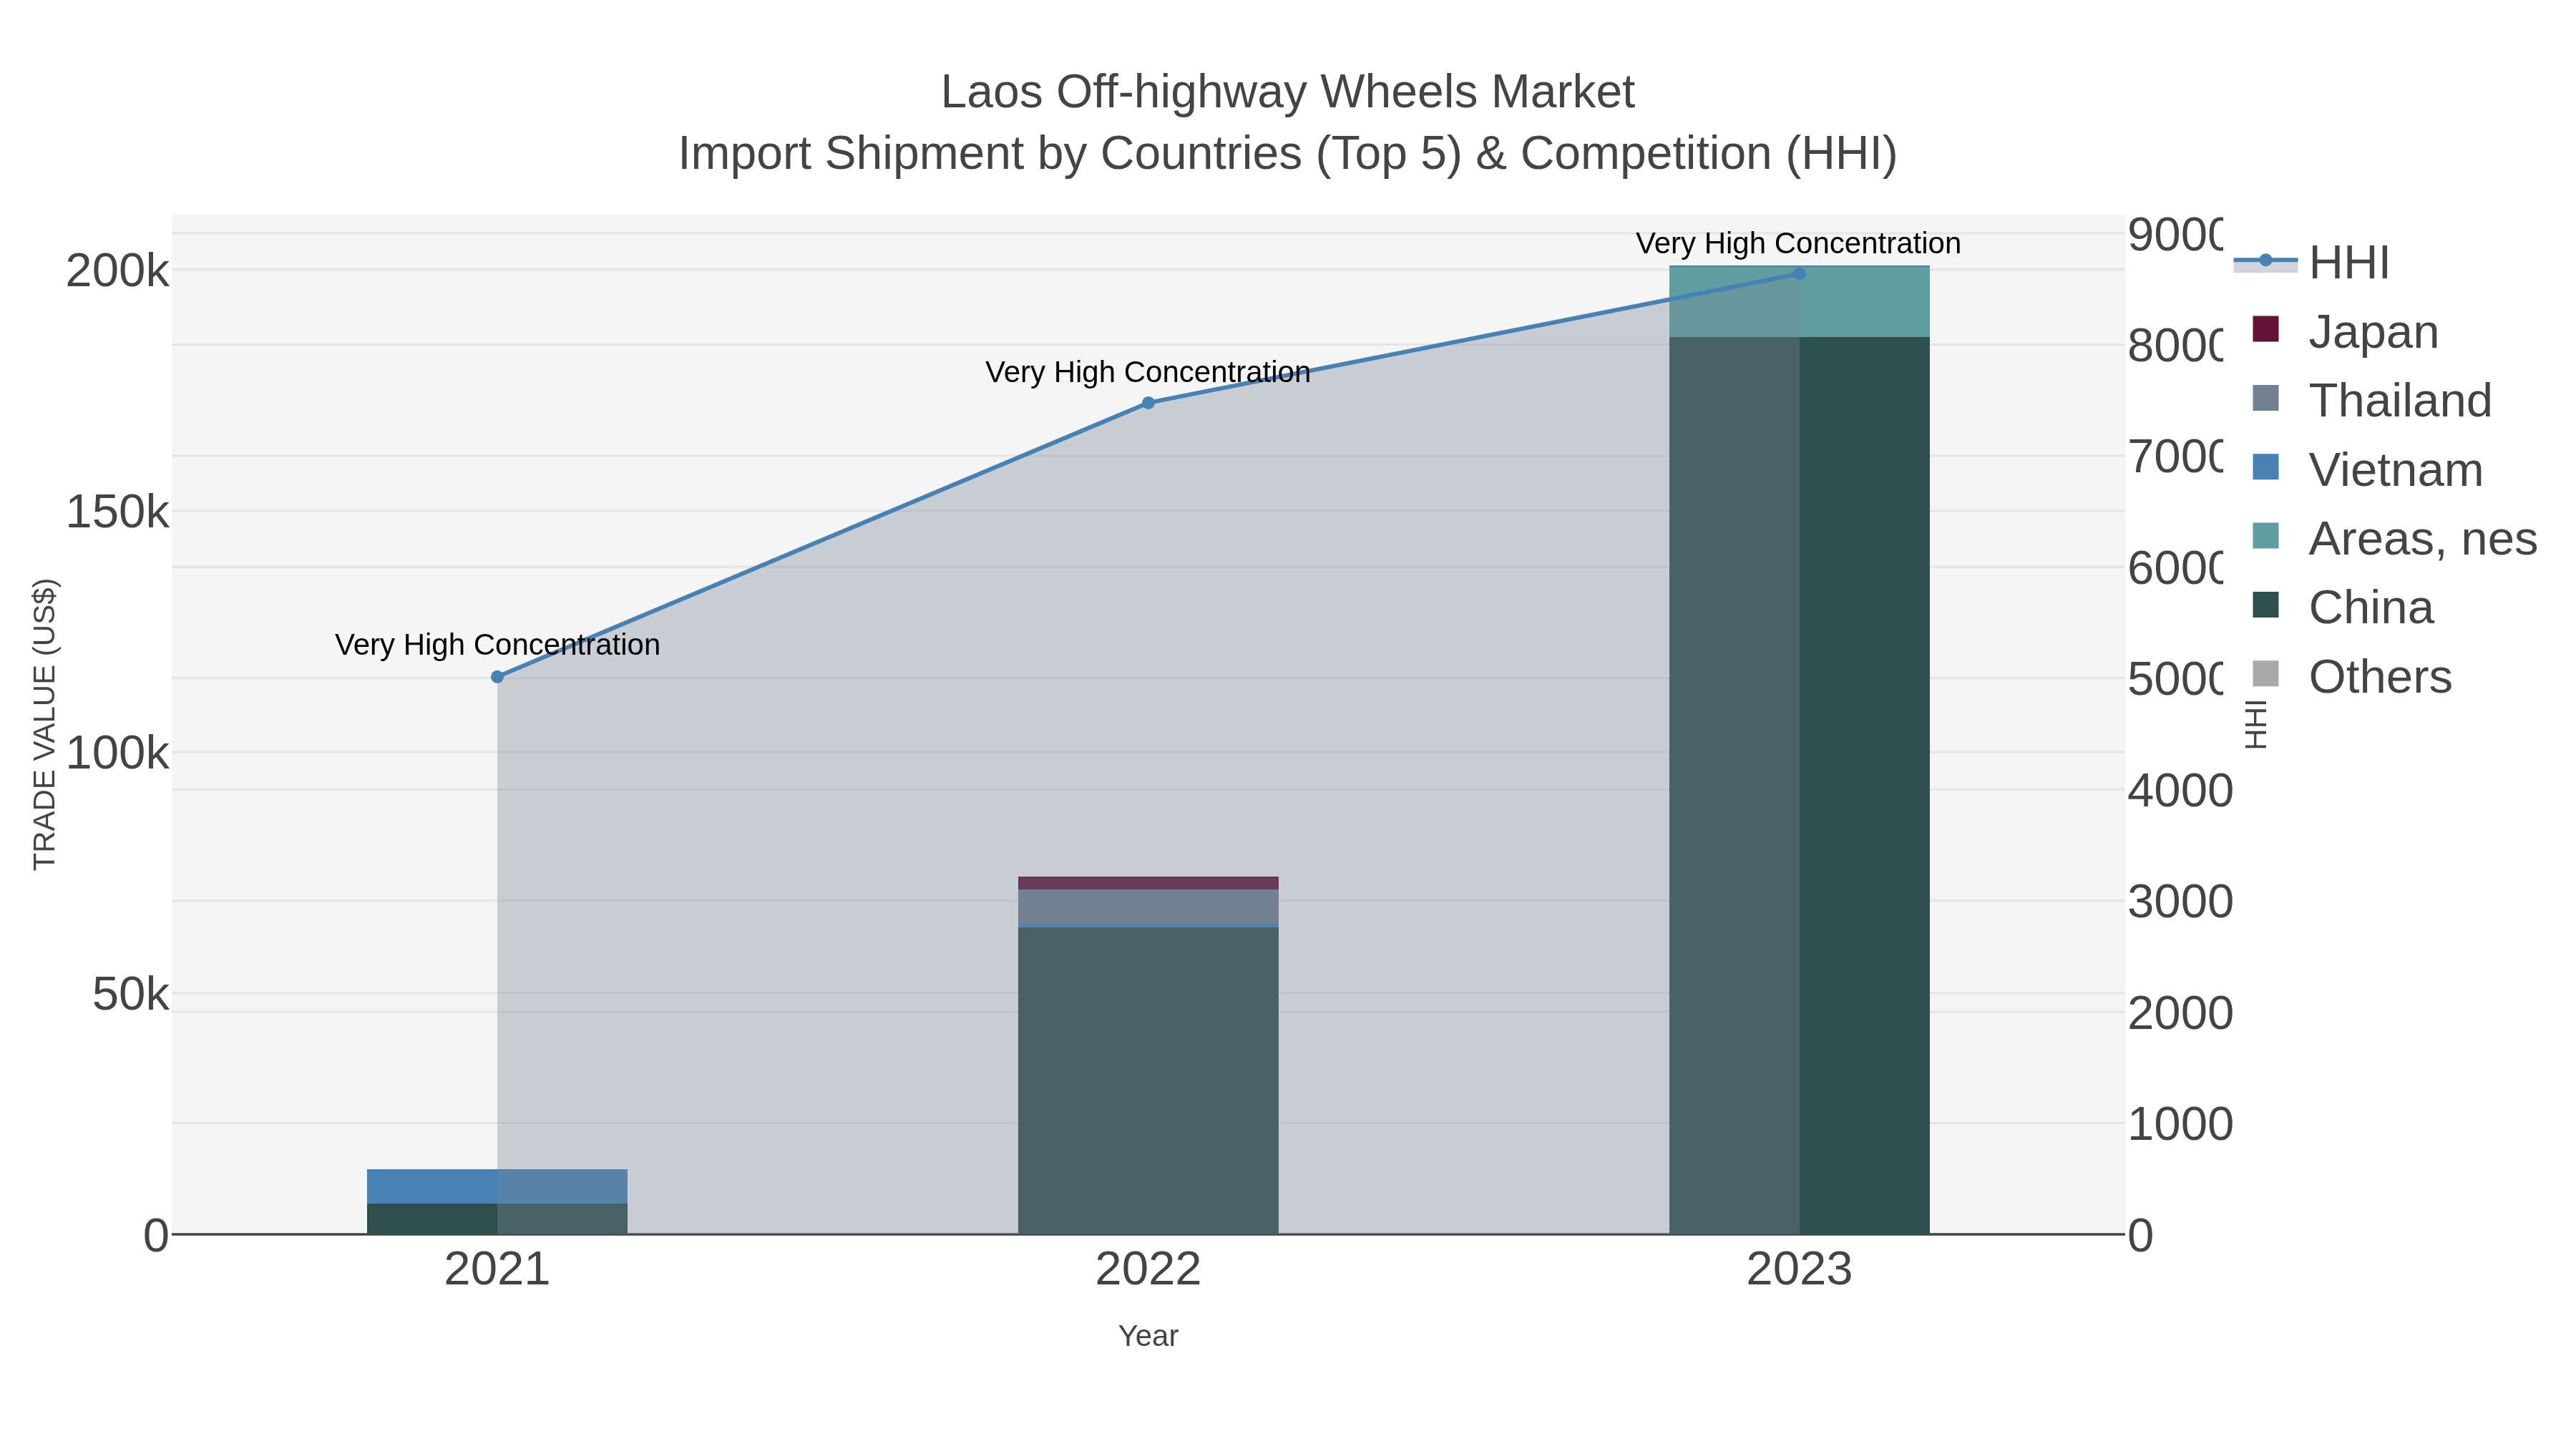Click the 4000 HHI axis tick label
The image size is (2576, 1449).
click(2180, 791)
